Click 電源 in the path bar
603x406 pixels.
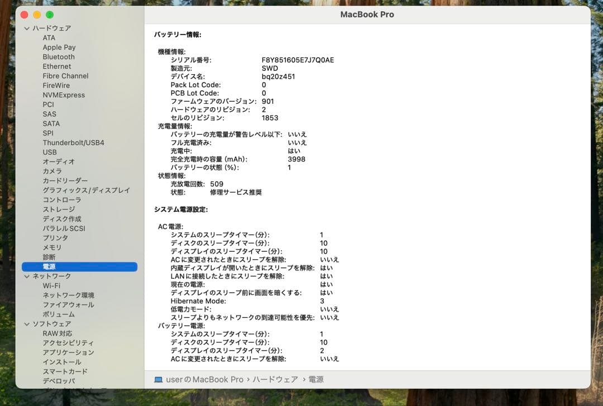(315, 380)
